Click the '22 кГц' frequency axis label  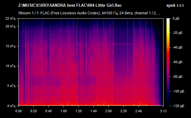10,19
